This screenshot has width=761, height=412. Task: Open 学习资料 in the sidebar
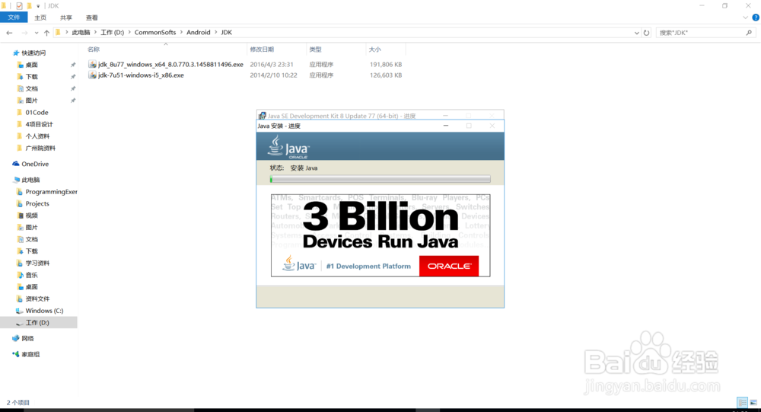click(37, 263)
